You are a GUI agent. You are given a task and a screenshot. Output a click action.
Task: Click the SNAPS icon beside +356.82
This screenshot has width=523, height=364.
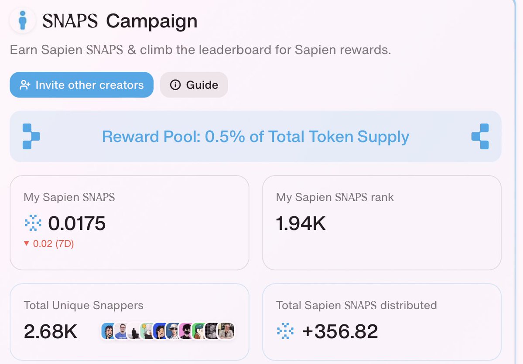point(286,331)
